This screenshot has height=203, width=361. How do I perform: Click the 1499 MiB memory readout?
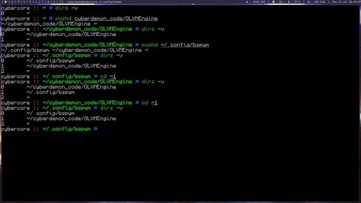(259, 2)
